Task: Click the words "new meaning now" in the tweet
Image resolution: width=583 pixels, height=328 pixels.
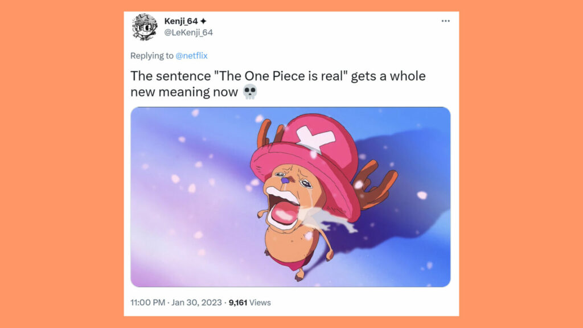Action: tap(184, 92)
